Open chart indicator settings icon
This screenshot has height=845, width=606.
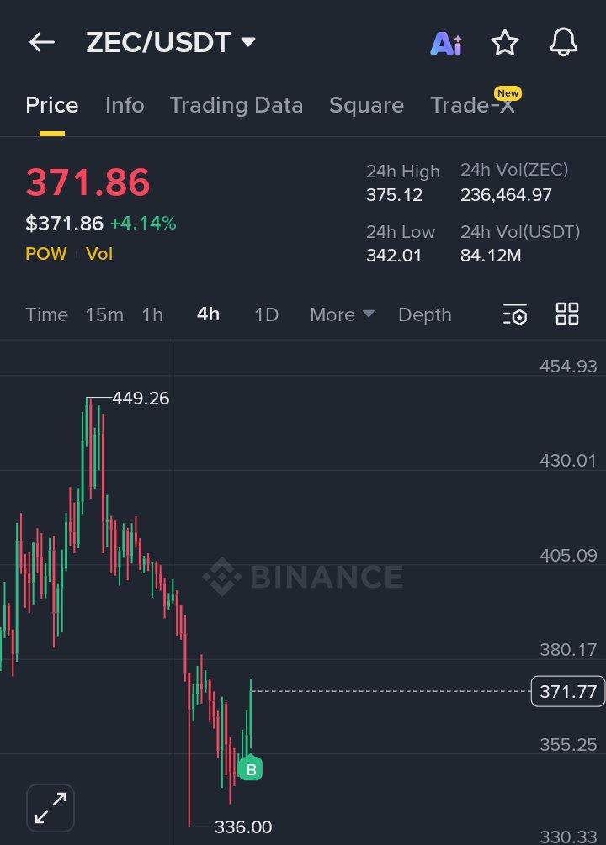tap(515, 314)
